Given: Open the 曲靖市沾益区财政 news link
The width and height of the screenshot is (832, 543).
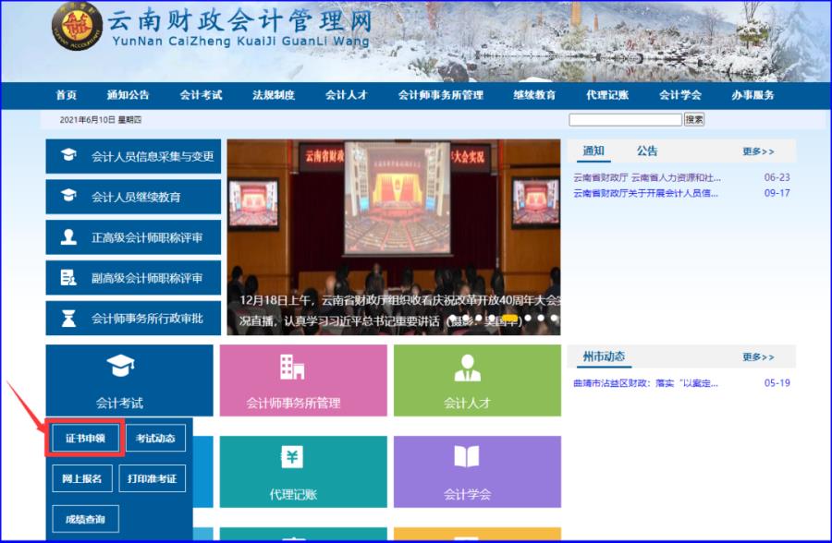Looking at the screenshot, I should (645, 383).
